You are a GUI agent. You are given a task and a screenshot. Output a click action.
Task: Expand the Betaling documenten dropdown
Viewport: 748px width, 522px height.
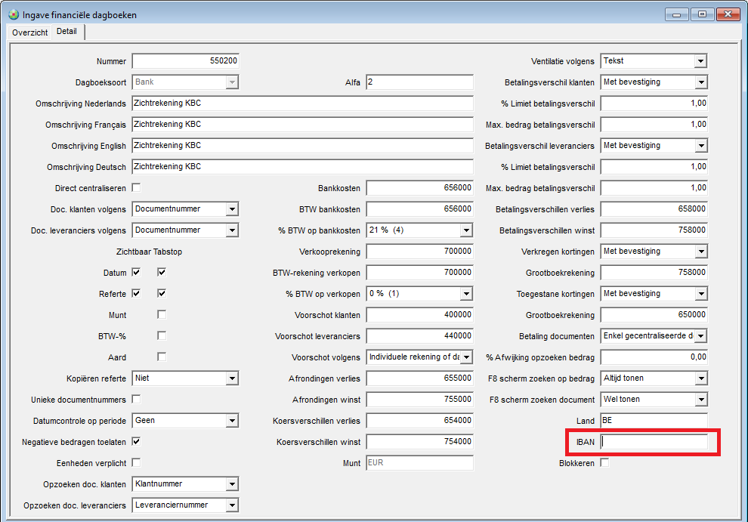700,336
